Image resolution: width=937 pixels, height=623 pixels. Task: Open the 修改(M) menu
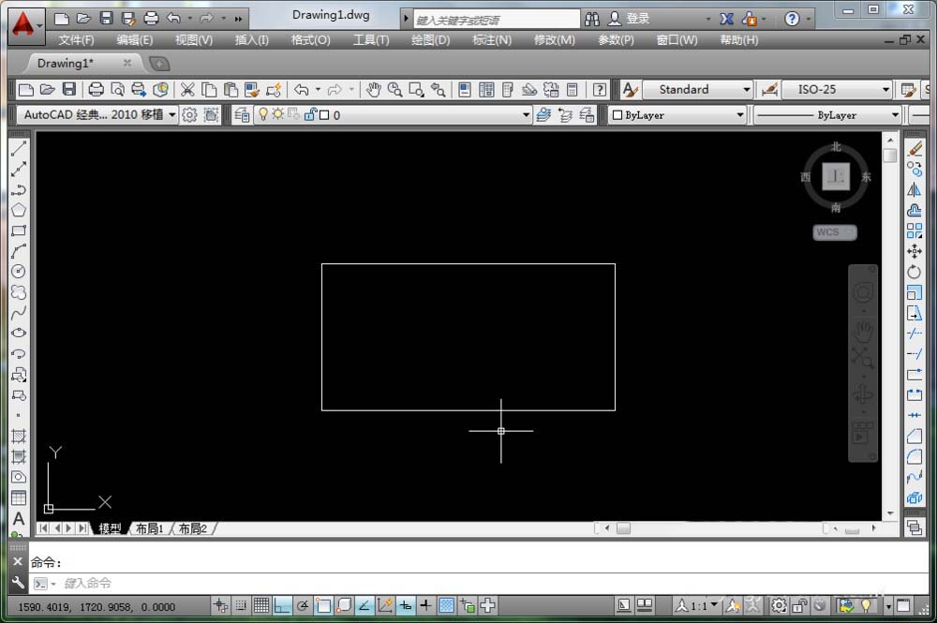pos(554,40)
